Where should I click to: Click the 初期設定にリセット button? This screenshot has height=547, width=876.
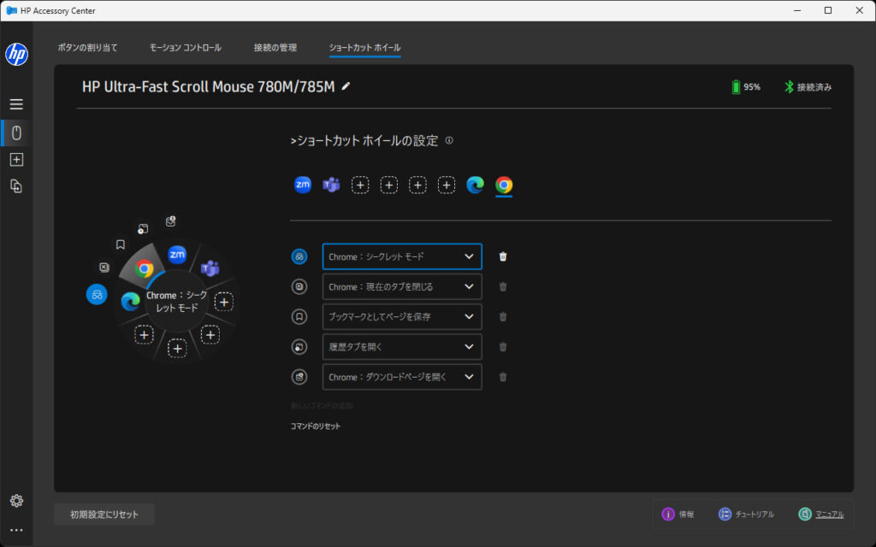coord(104,514)
